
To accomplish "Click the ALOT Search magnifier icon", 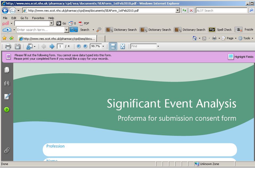I will coord(252,11).
